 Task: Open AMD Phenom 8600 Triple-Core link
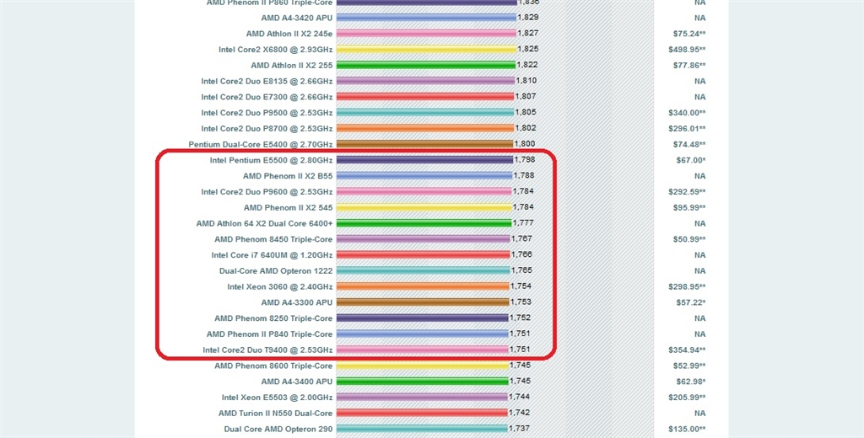(273, 366)
